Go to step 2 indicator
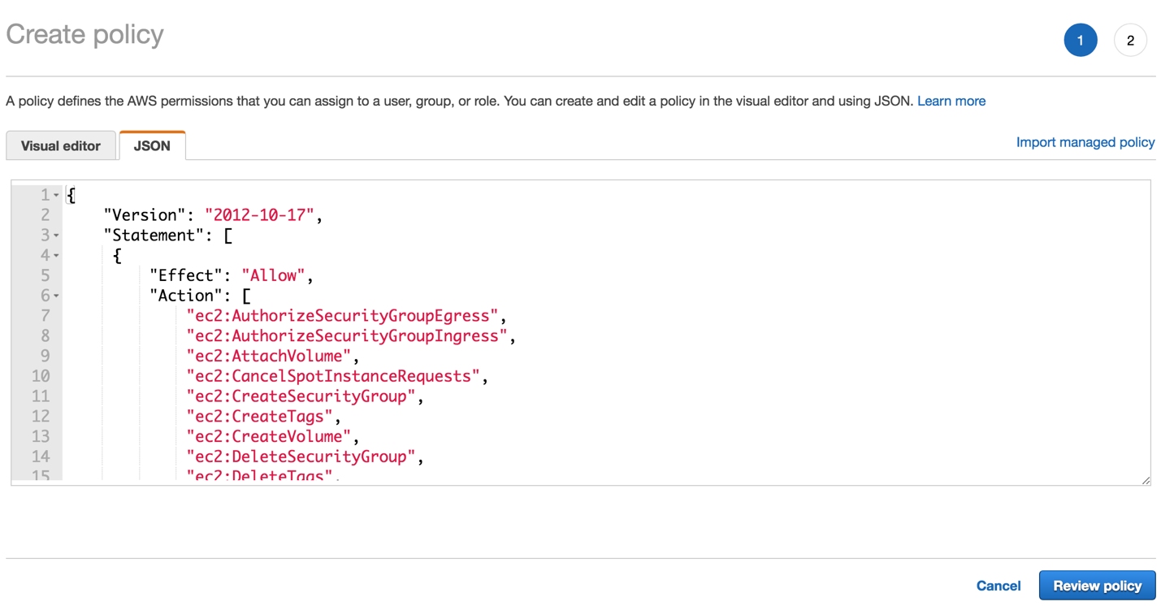1161x606 pixels. (1130, 40)
